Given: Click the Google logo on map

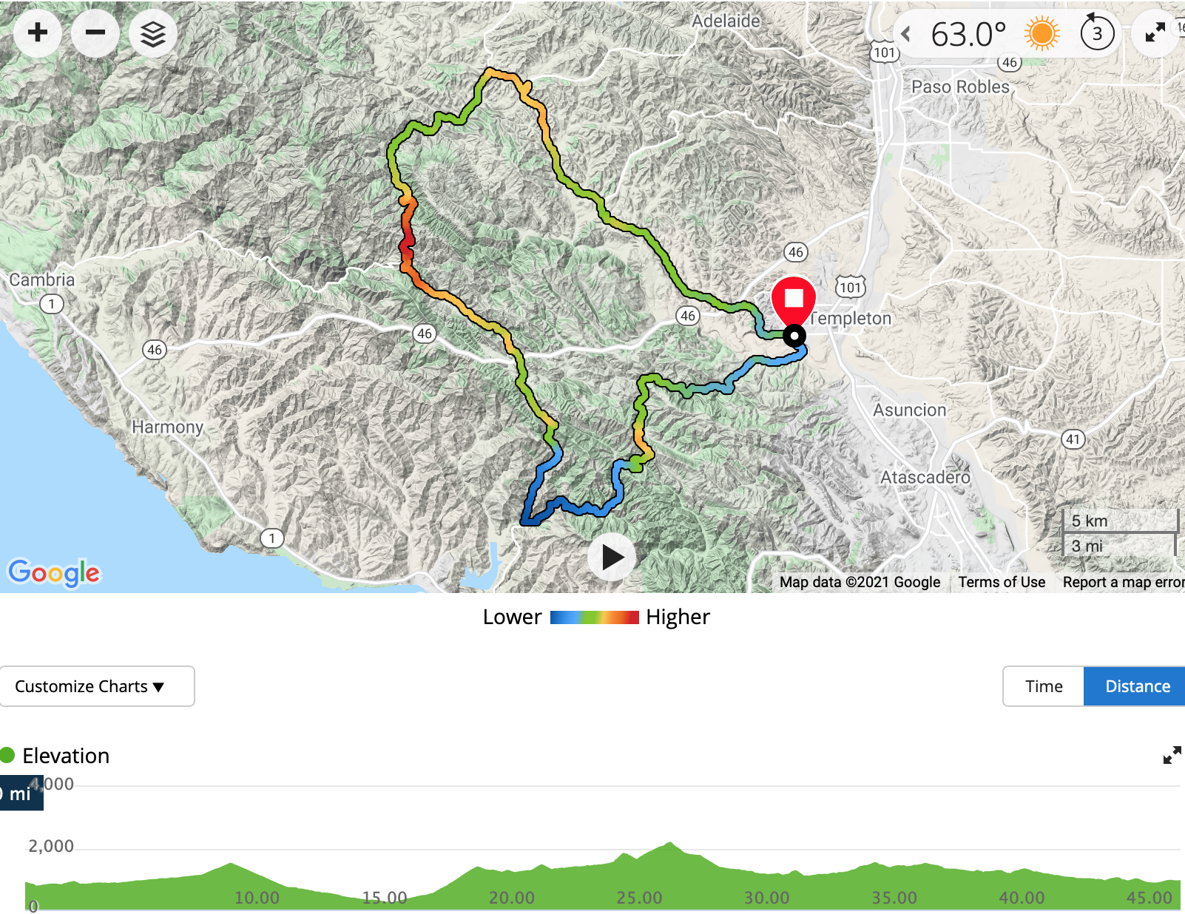Looking at the screenshot, I should 53,572.
